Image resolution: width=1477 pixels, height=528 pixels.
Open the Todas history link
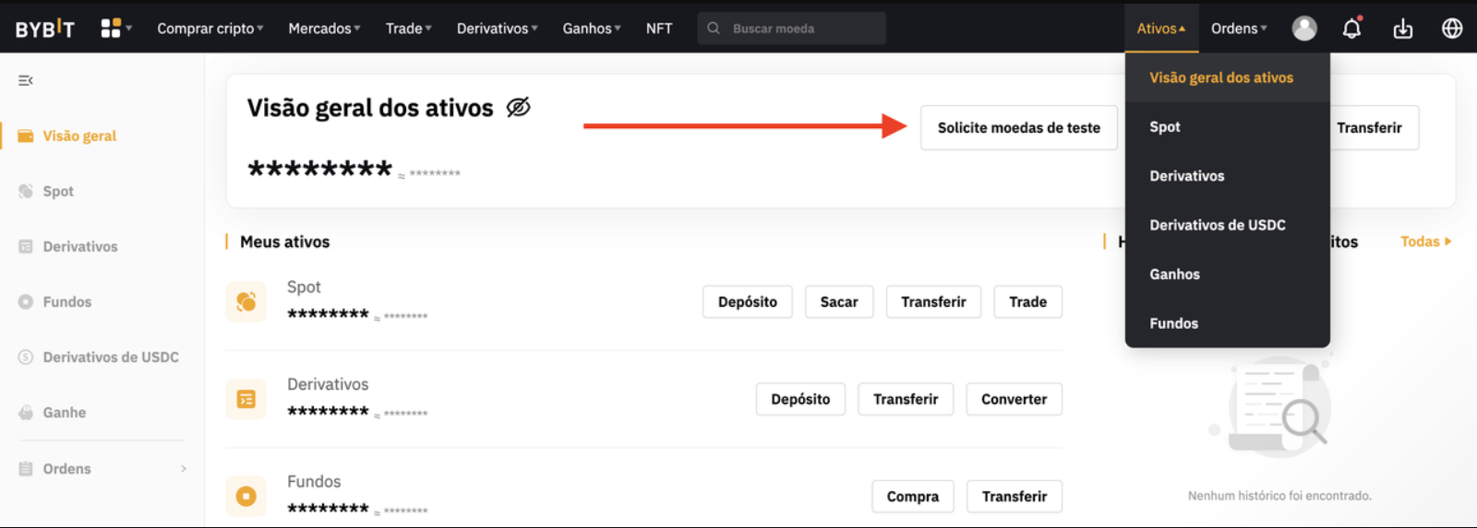point(1425,241)
